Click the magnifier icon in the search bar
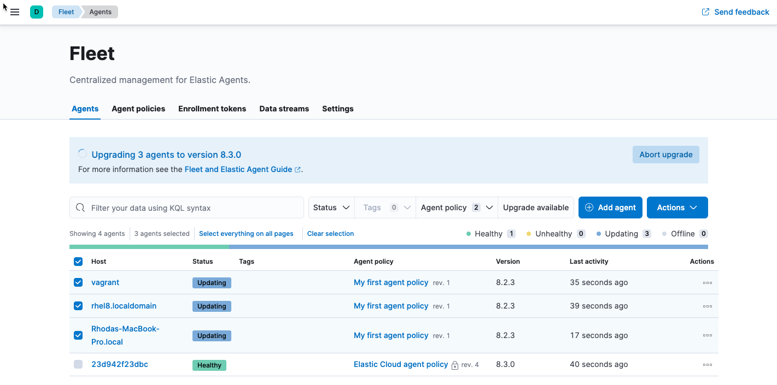This screenshot has height=385, width=777. [80, 208]
